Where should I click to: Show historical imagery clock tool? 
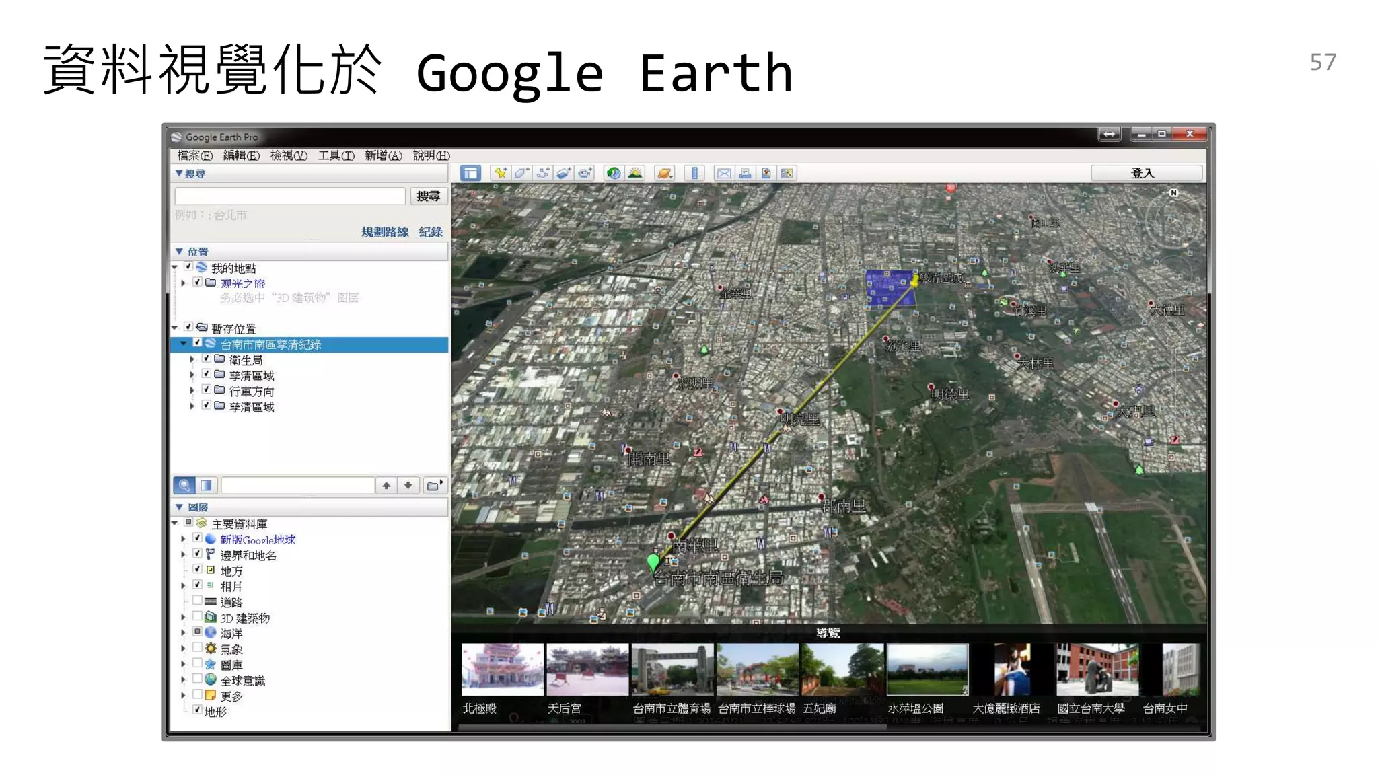[614, 174]
